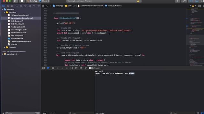Click DemoApp folder in jump bar
The width and height of the screenshot is (204, 114).
tap(70, 6)
